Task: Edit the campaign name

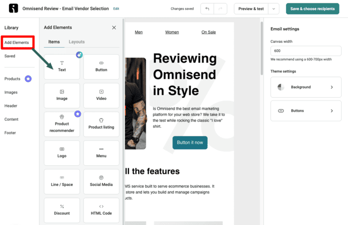Action: tap(116, 9)
